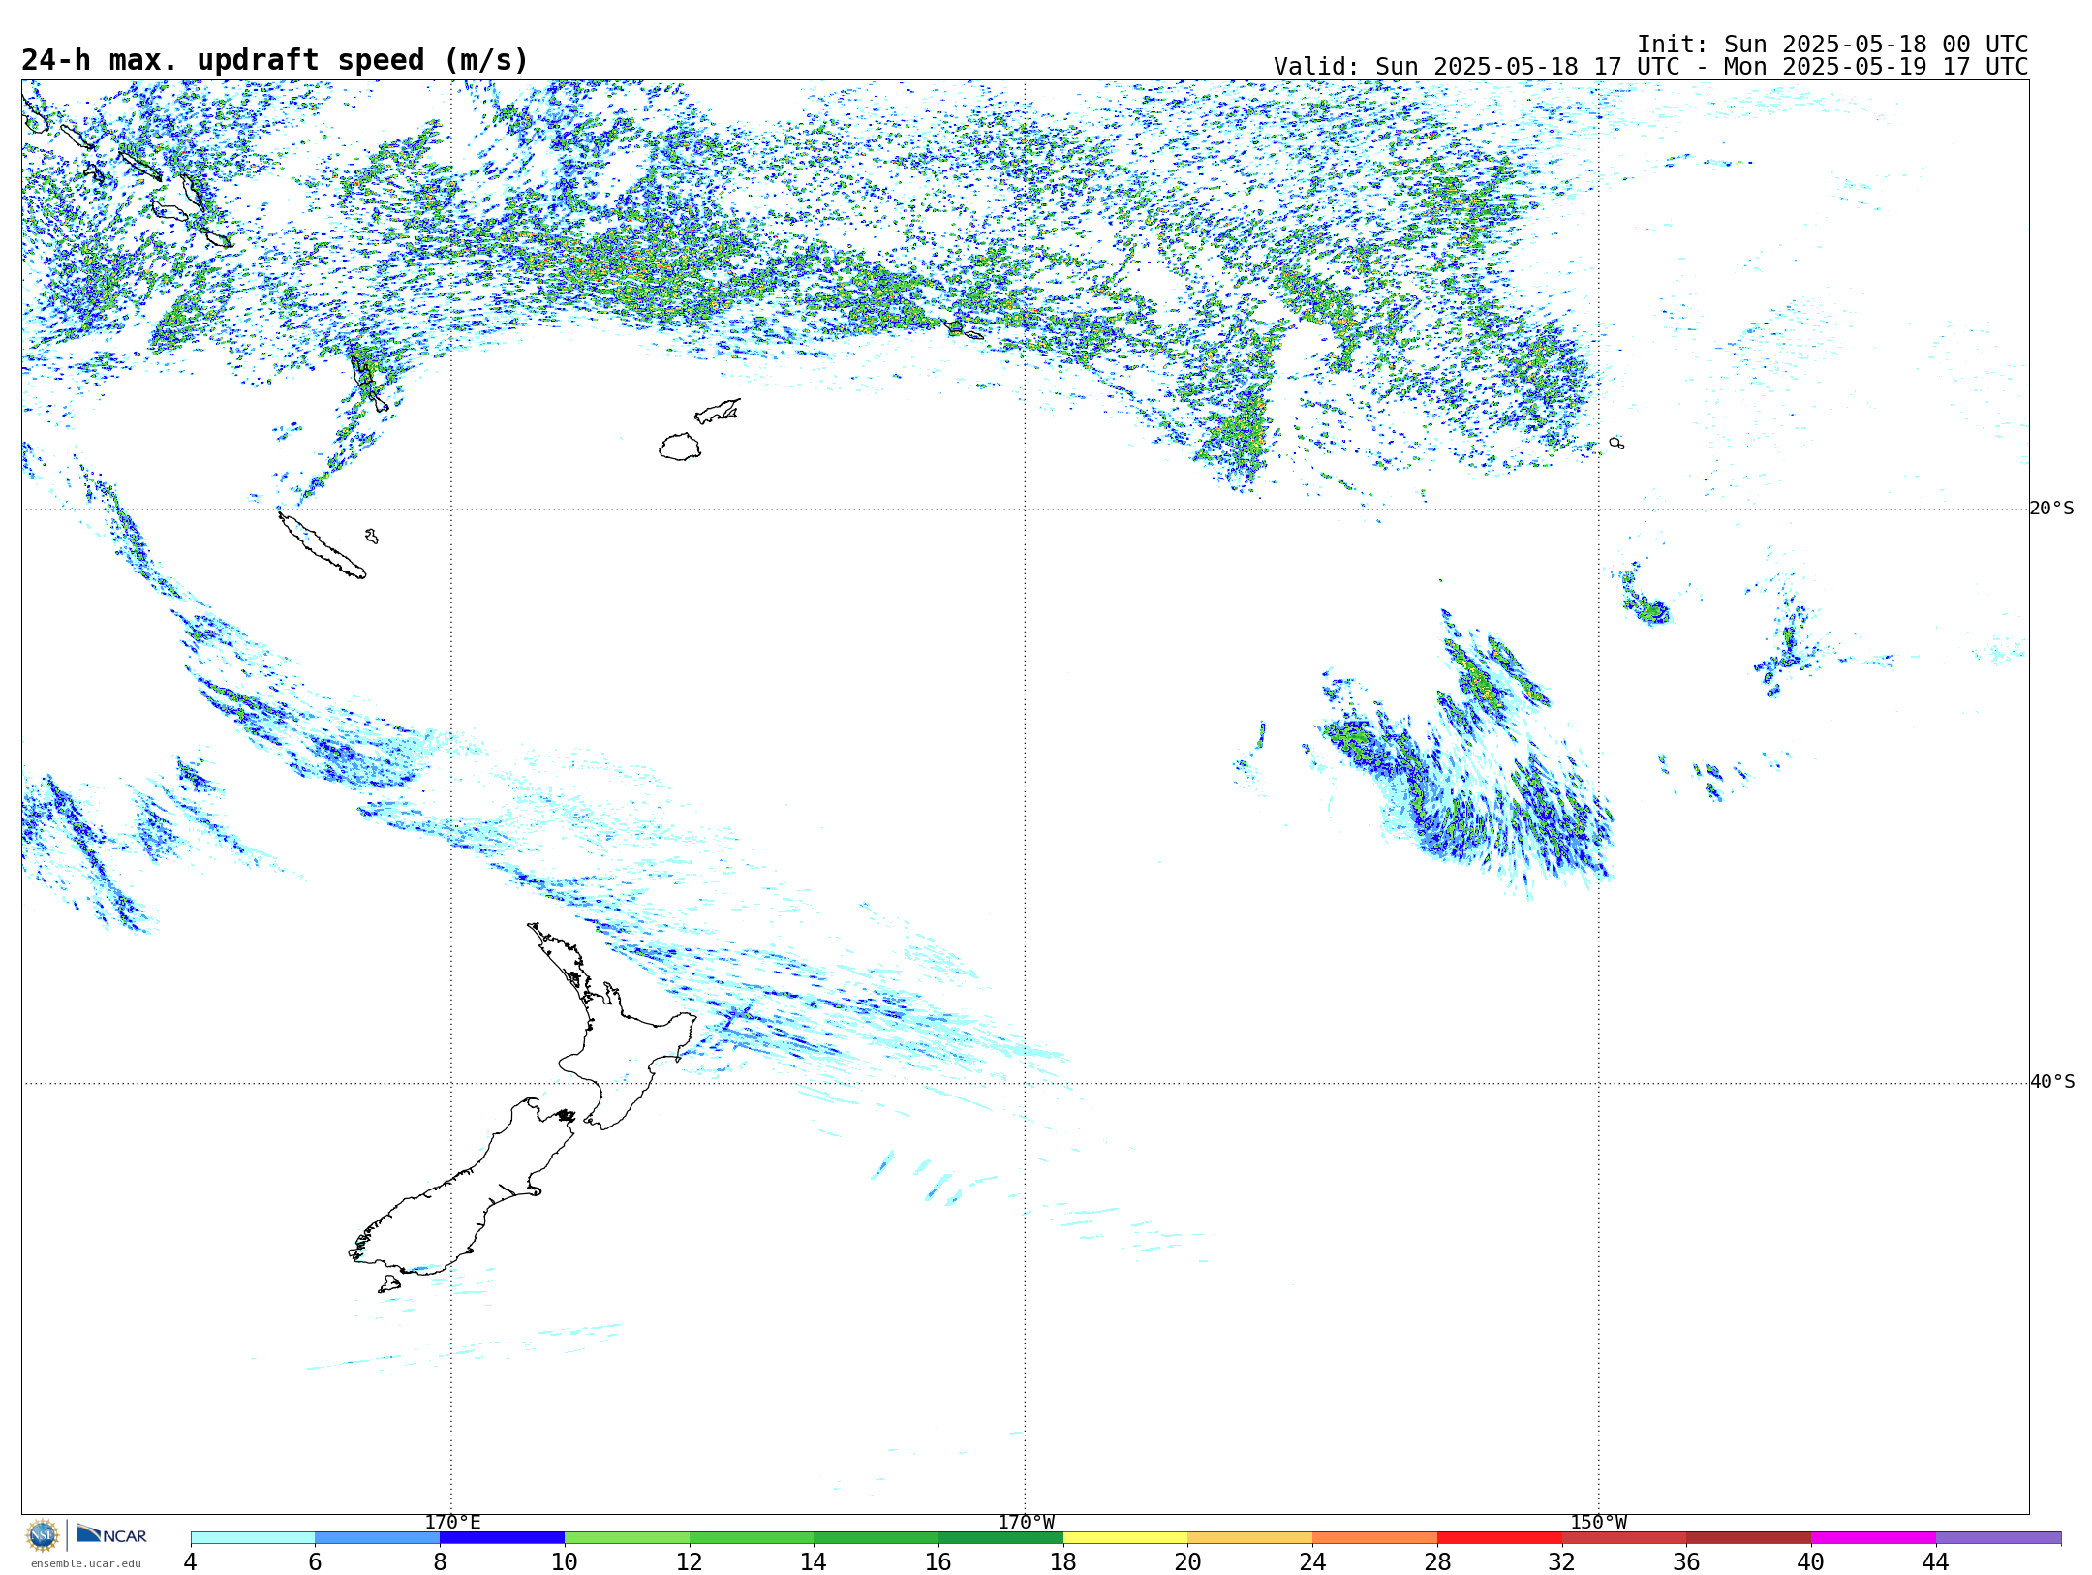Click the colorbar tick label 10

pos(565,1561)
